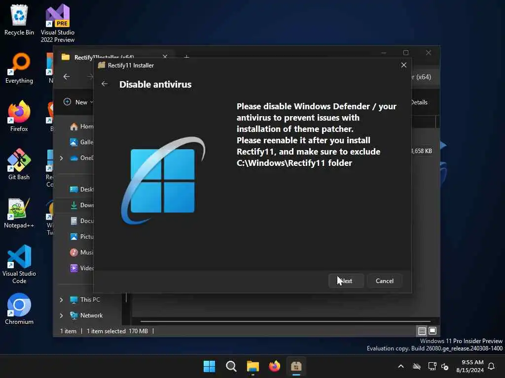Open the taskbar clock and date
Viewport: 505px width, 378px height.
coord(470,366)
